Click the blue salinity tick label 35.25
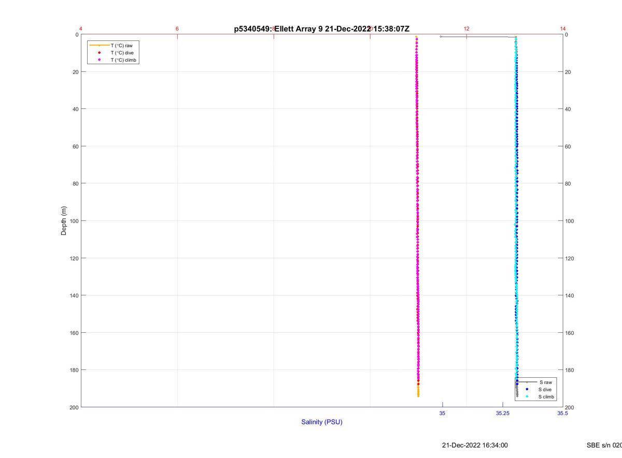This screenshot has width=622, height=458. [502, 413]
